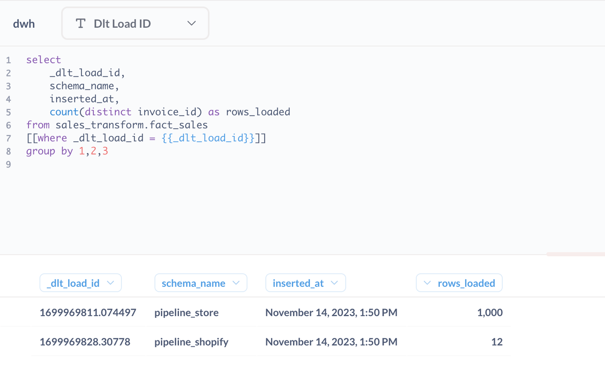The height and width of the screenshot is (387, 605).
Task: Expand the Dlt Load ID dropdown chevron
Action: [192, 24]
